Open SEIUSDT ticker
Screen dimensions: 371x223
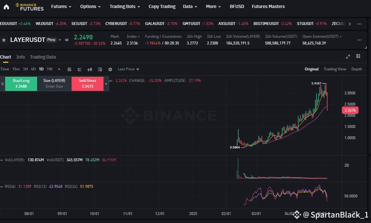pyautogui.click(x=86, y=24)
